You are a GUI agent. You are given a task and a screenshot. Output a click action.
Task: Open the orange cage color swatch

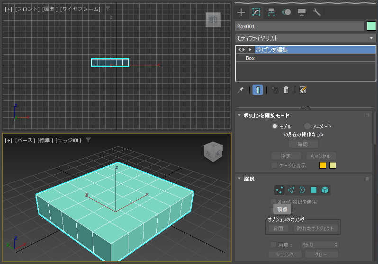click(x=323, y=165)
